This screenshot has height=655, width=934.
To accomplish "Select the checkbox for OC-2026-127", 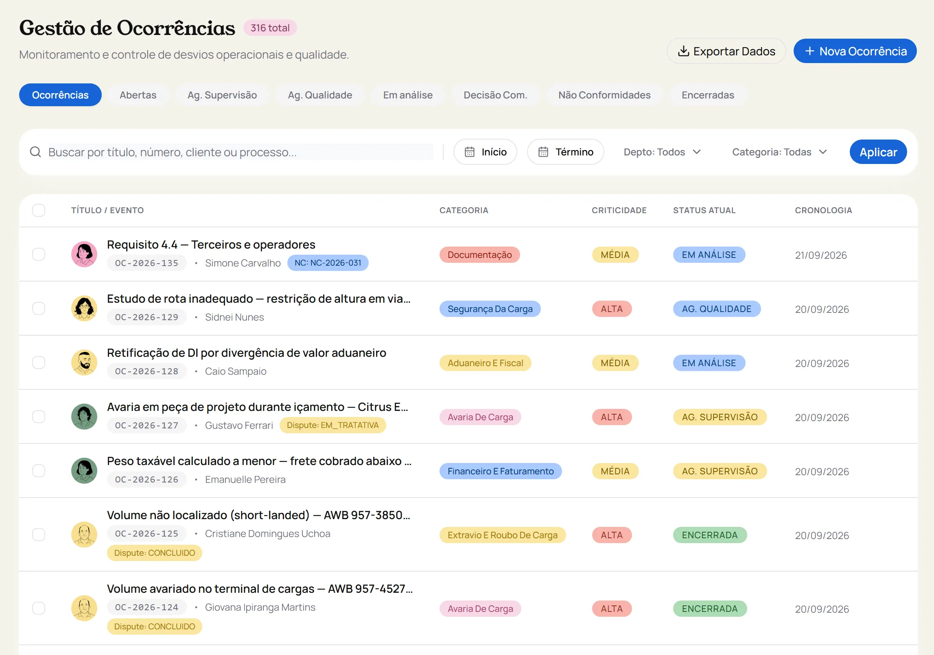I will point(39,417).
